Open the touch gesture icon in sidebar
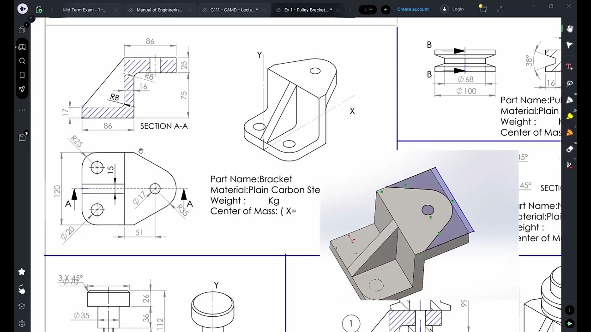 click(22, 289)
